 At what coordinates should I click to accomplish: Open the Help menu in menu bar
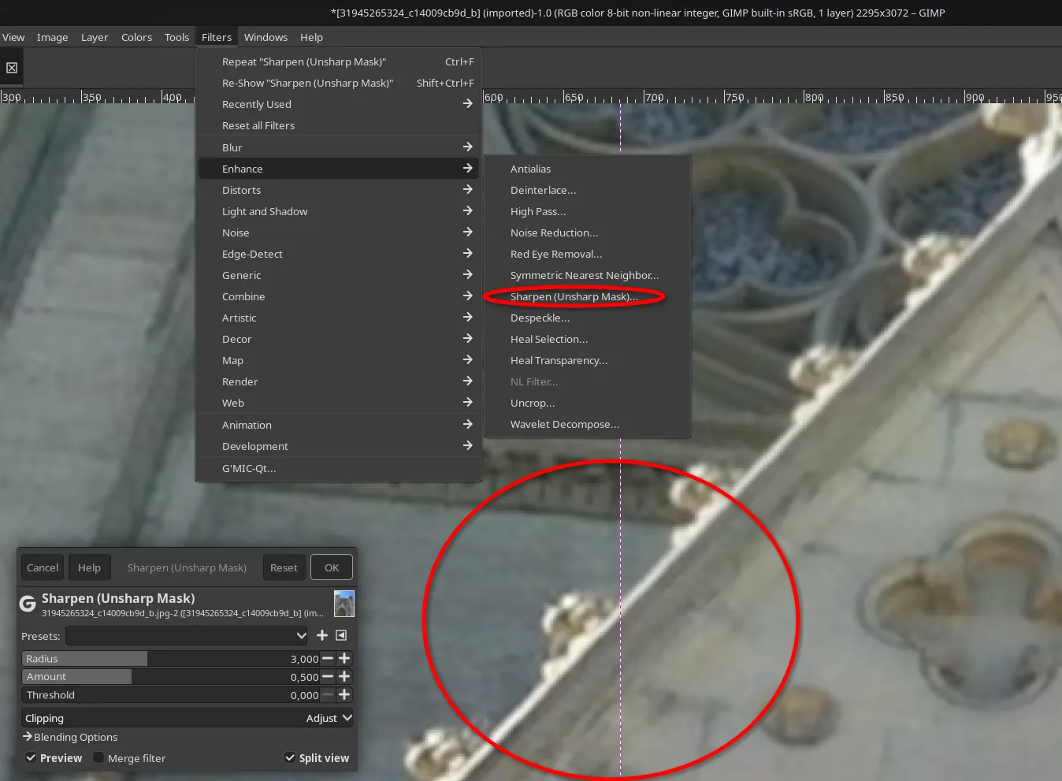click(x=311, y=37)
